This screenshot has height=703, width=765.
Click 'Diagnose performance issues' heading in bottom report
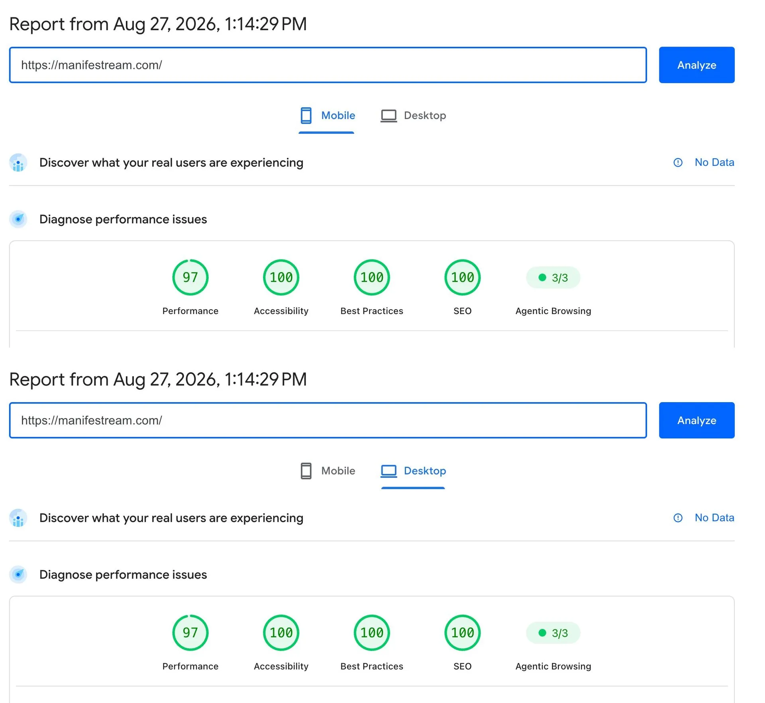[123, 575]
